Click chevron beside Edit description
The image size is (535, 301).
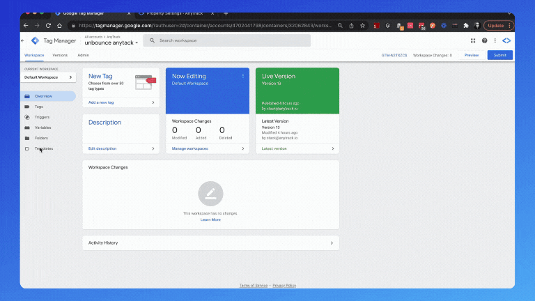tap(153, 149)
